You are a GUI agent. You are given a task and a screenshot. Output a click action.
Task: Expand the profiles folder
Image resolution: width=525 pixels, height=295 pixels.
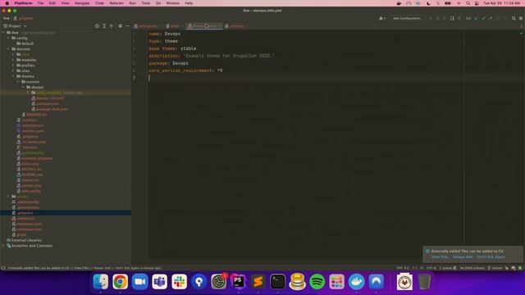13,66
